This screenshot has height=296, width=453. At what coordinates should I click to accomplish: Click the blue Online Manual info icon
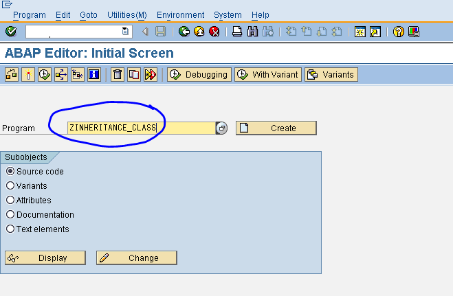coord(94,75)
